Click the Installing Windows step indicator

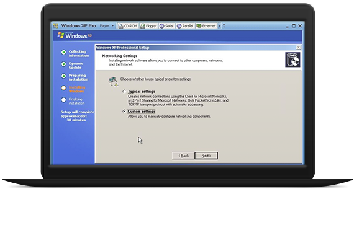64,88
